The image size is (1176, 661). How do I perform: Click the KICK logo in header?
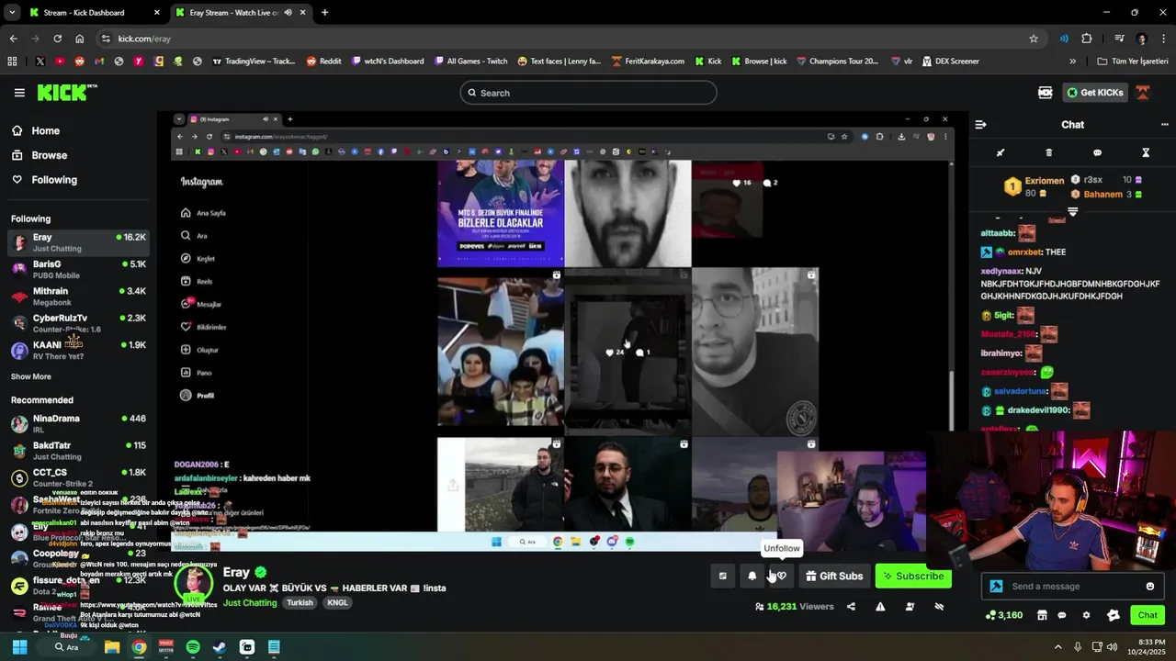(66, 93)
